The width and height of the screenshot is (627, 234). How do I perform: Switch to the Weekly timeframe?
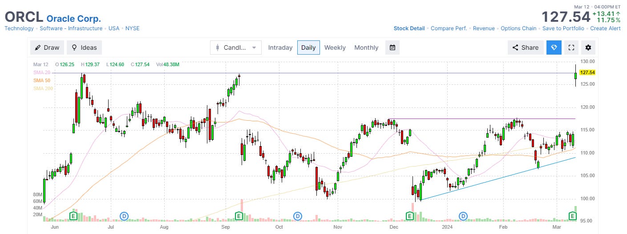[x=335, y=48]
